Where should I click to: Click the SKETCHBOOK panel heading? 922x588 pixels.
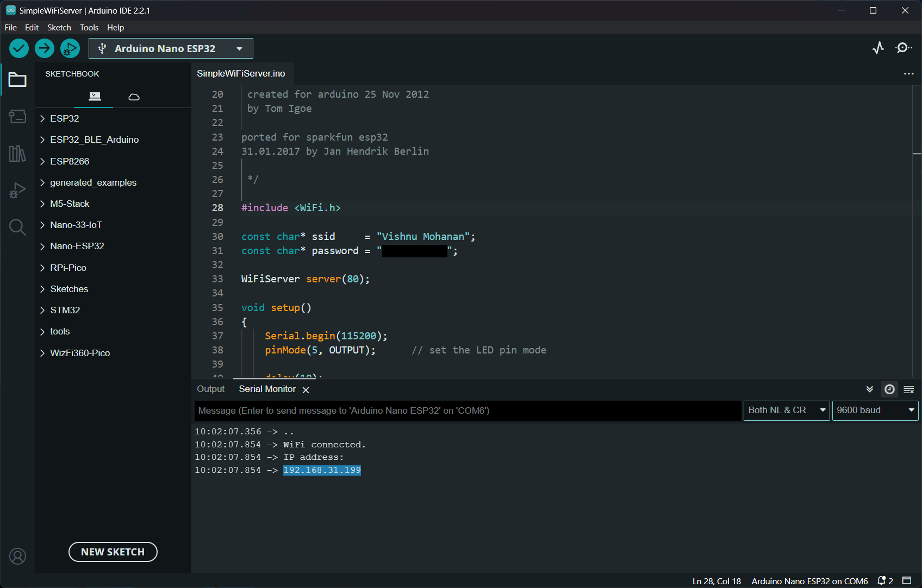click(72, 74)
